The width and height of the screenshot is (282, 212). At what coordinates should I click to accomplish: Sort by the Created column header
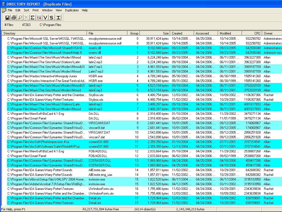coord(182,33)
